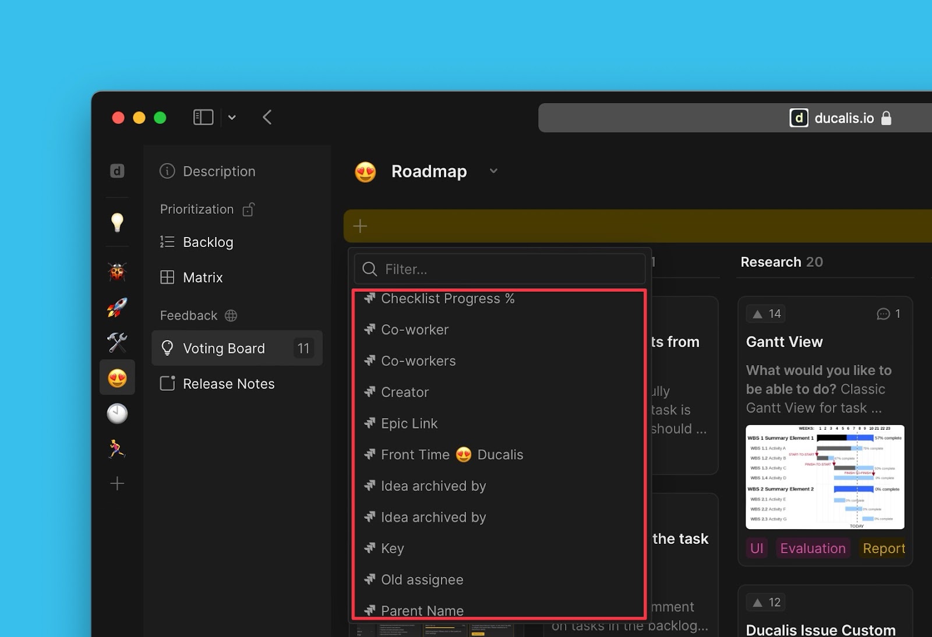
Task: Click the Release Notes link
Action: coord(228,384)
